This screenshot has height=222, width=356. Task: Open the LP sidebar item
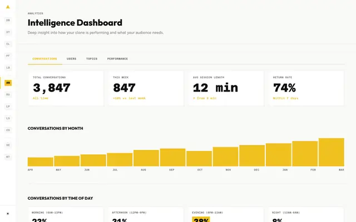(8, 107)
